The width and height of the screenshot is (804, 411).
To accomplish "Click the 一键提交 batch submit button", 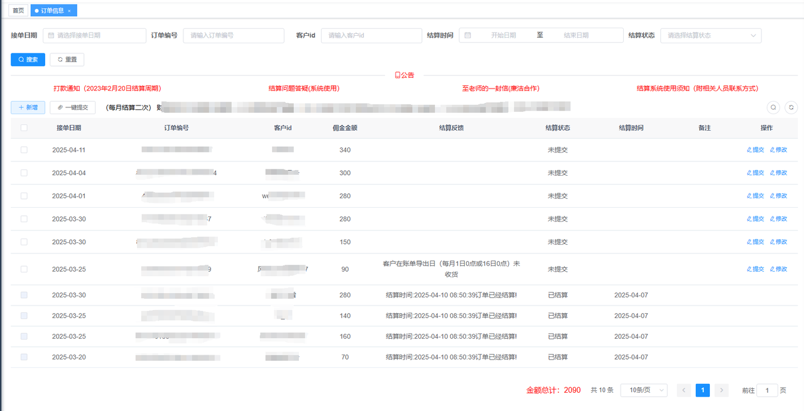I will [x=73, y=107].
